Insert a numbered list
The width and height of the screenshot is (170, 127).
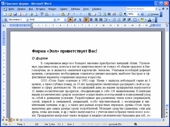tap(114, 20)
